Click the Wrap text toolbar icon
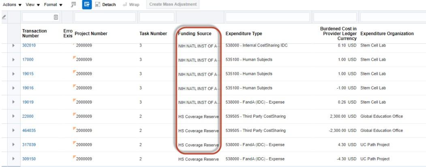The width and height of the screenshot is (426, 167). [x=126, y=5]
